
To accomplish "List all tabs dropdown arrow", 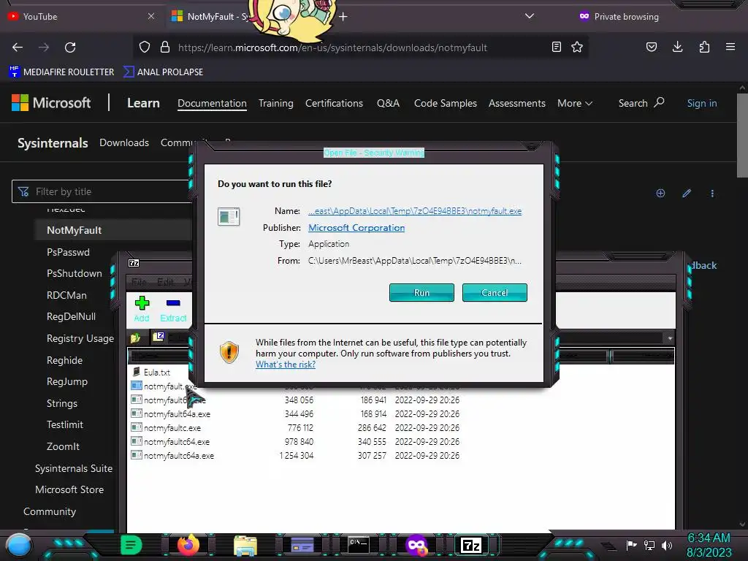I will 530,16.
